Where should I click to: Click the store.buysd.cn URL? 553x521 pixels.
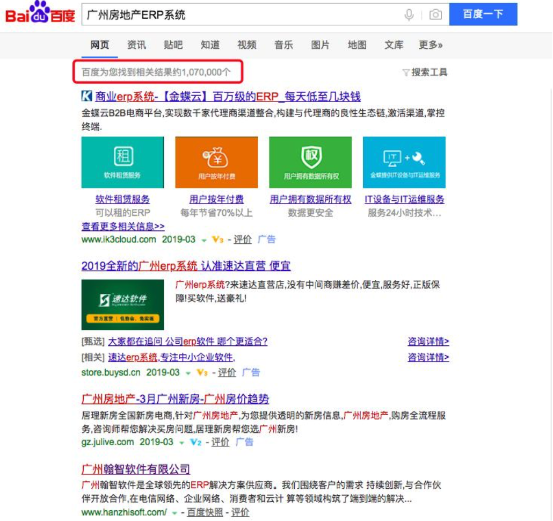(111, 373)
